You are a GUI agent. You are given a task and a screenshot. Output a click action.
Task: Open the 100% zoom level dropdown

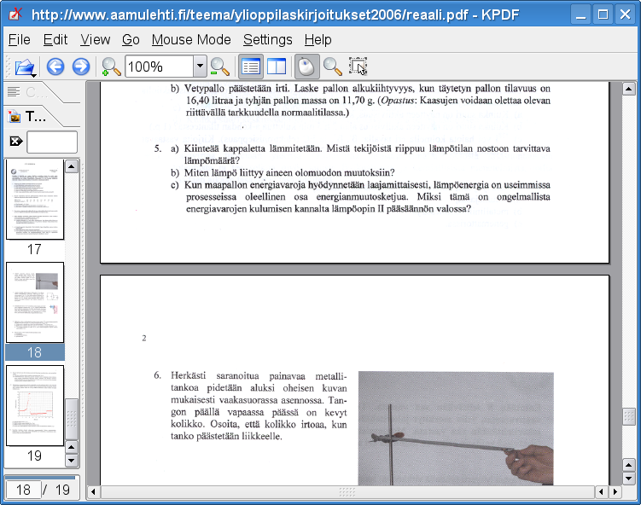pyautogui.click(x=200, y=67)
